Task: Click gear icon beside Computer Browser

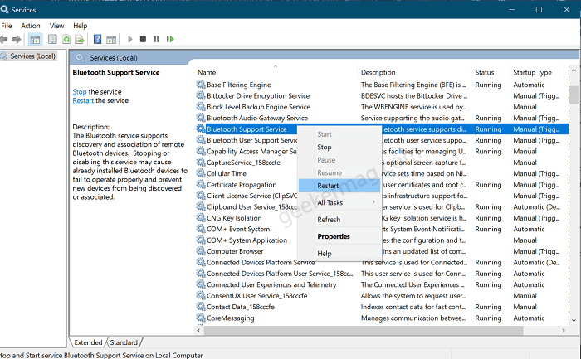Action: click(201, 251)
